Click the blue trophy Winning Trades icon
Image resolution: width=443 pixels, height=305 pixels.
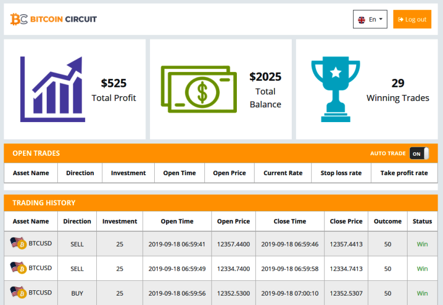click(x=335, y=89)
